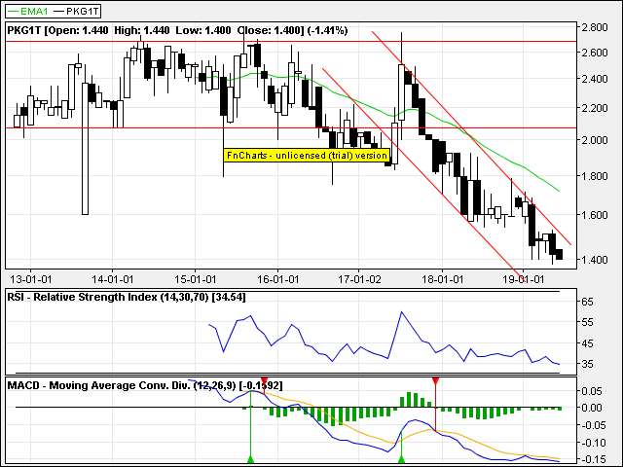
Task: Click the first red sell arrow in MACD
Action: [x=264, y=381]
